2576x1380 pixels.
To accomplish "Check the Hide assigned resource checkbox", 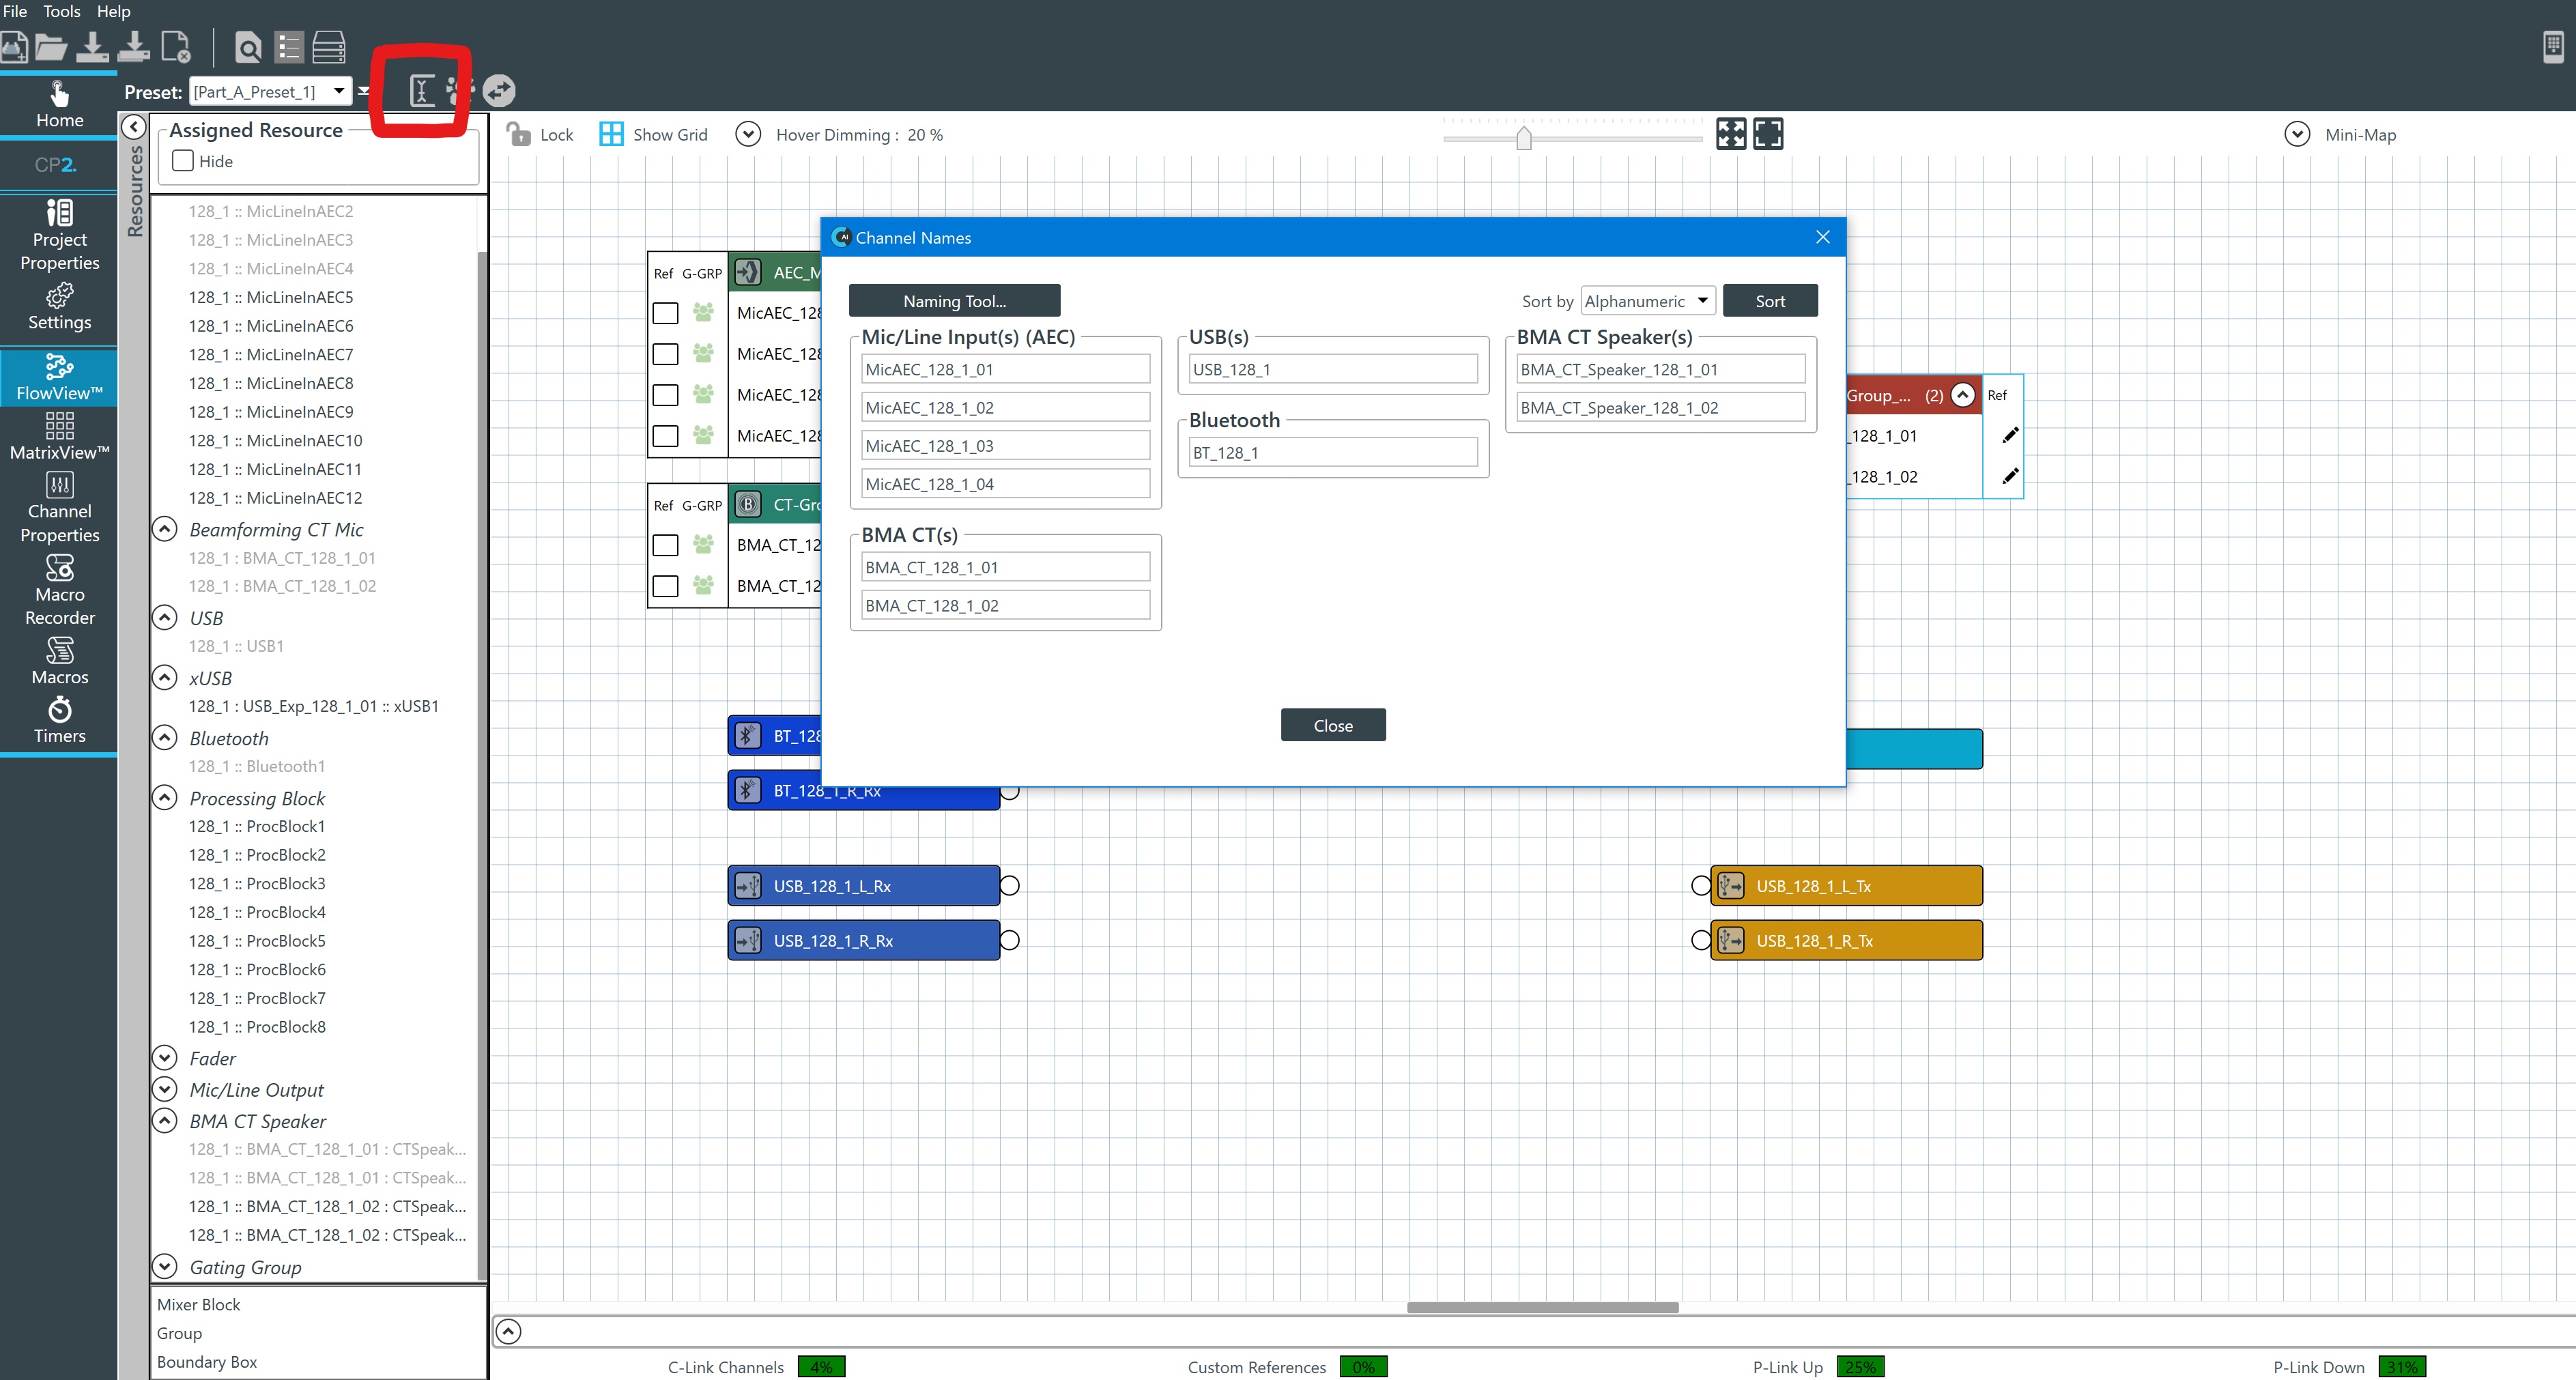I will [183, 161].
